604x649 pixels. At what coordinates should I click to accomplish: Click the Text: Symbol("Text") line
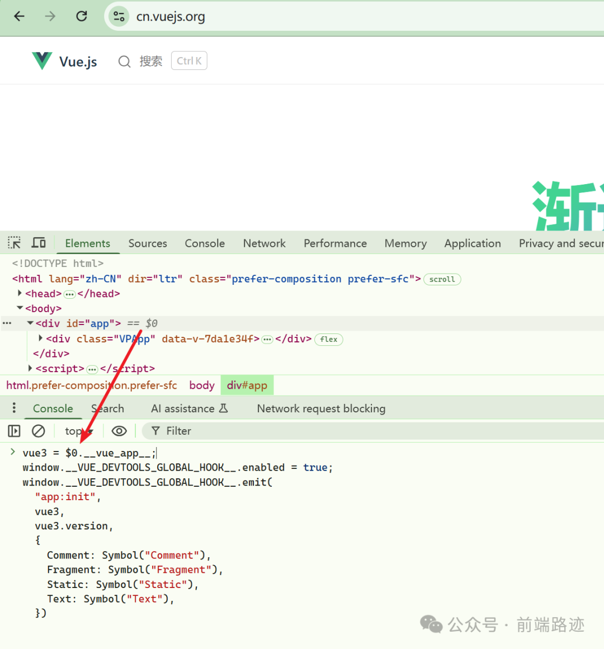[x=111, y=599]
